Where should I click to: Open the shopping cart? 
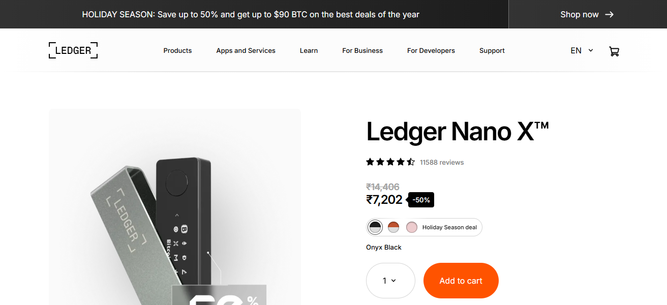click(x=614, y=51)
